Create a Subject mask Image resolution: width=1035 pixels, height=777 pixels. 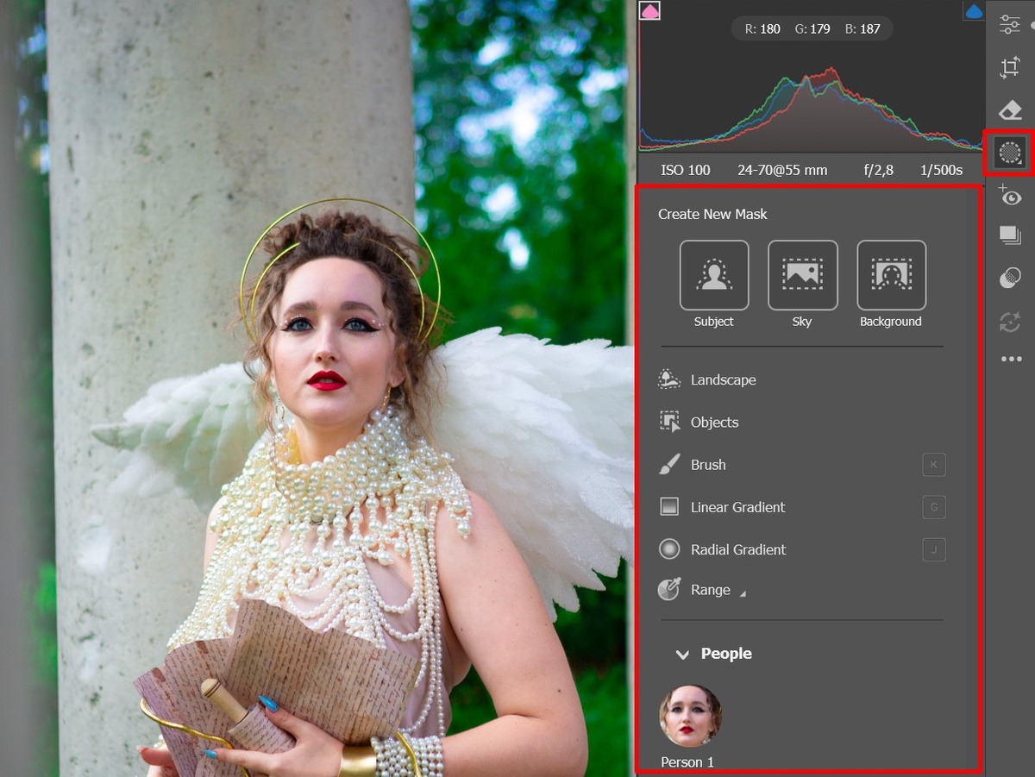pyautogui.click(x=714, y=275)
